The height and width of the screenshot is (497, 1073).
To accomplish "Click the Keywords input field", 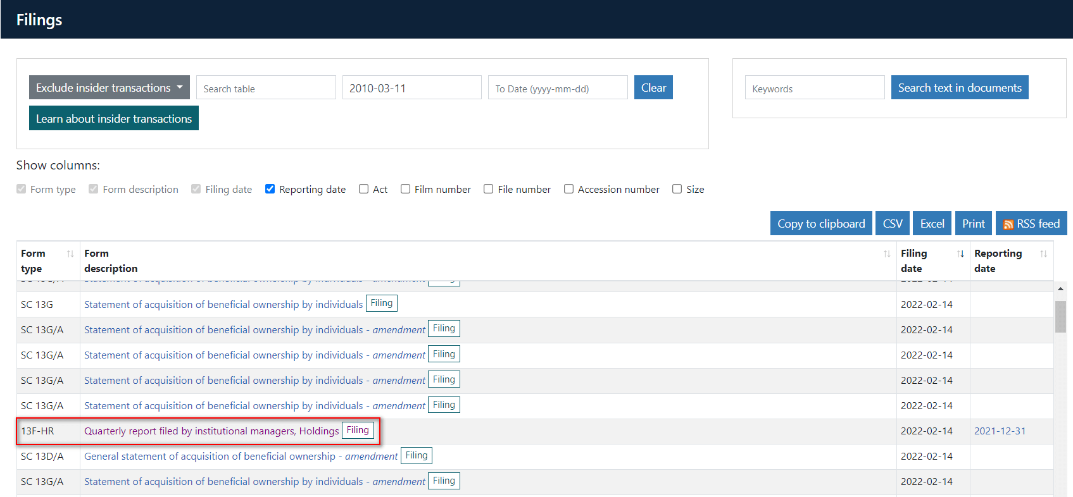I will [815, 87].
